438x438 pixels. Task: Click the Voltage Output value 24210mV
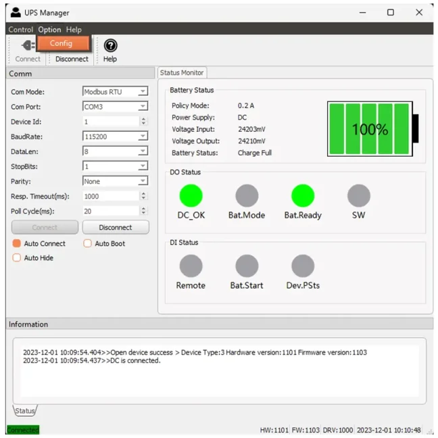point(251,141)
